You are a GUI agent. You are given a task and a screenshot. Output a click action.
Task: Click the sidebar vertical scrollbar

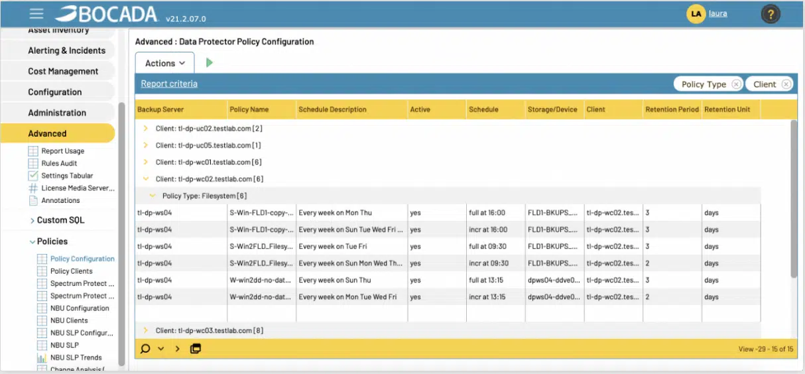pyautogui.click(x=121, y=235)
